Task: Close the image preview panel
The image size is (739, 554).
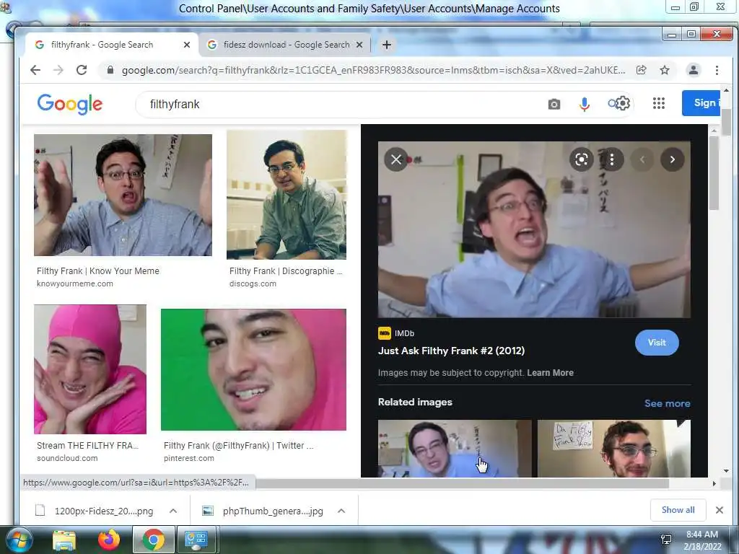Action: pos(396,159)
